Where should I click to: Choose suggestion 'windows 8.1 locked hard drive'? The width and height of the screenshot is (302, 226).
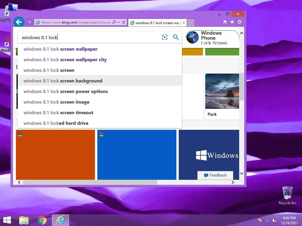tap(100, 123)
